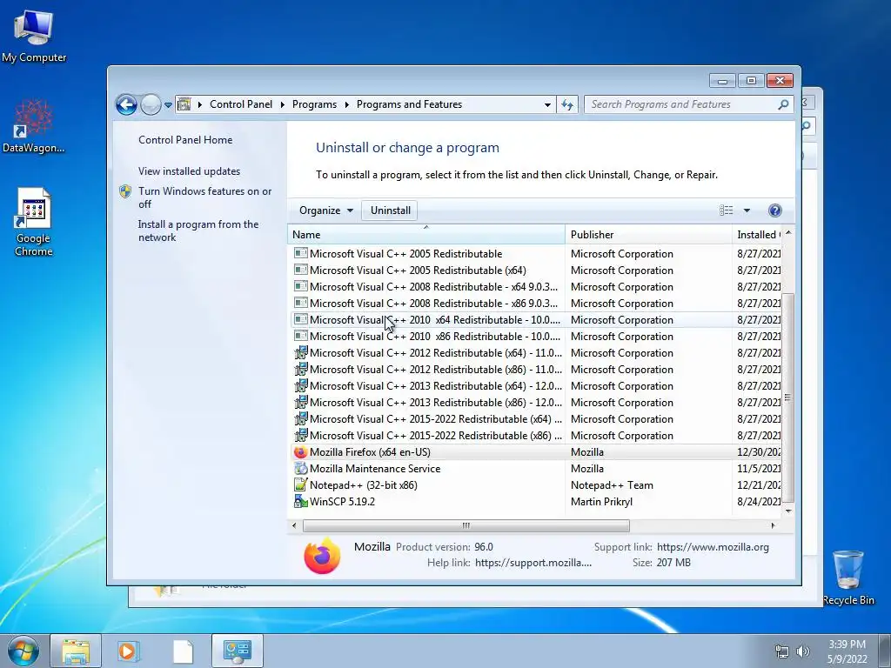Select the Notepad++ Team publisher cell

click(x=612, y=485)
